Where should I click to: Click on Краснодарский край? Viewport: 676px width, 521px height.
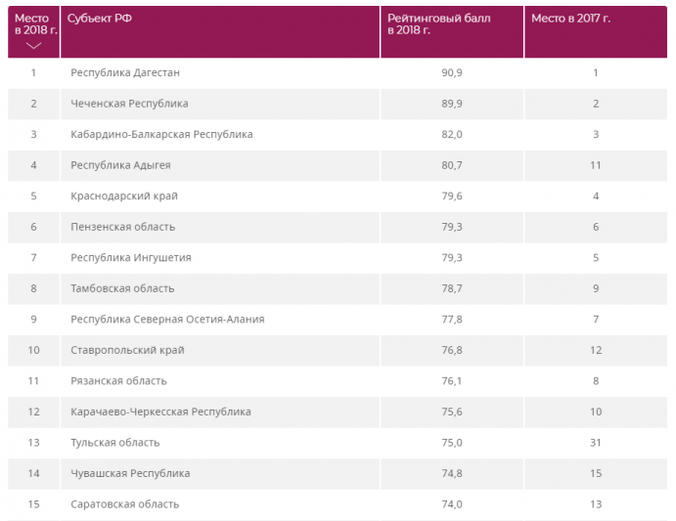(x=124, y=195)
